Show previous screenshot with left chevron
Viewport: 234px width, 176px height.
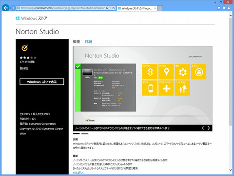pos(203,128)
